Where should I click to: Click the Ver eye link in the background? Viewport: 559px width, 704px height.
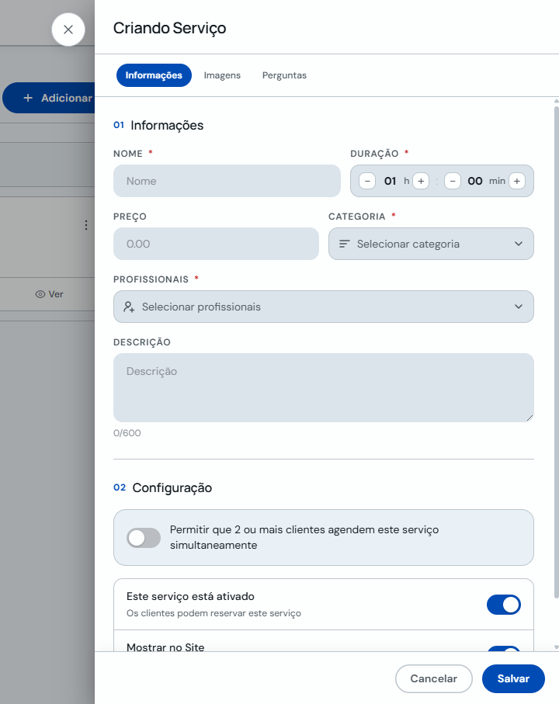pos(50,294)
